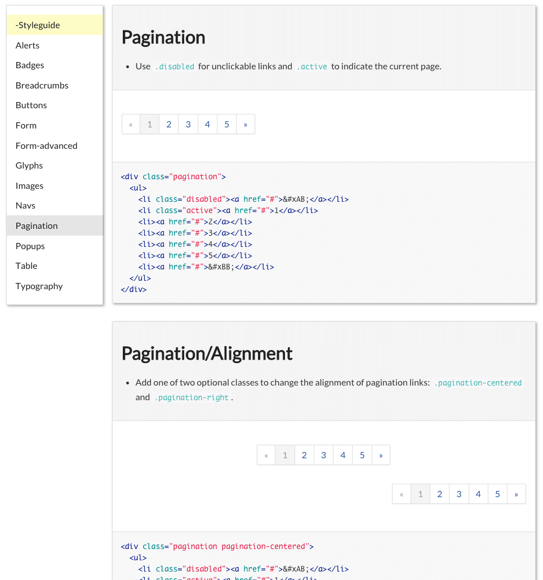Click the » next arrow in the first pagination
The height and width of the screenshot is (580, 543).
coord(246,124)
